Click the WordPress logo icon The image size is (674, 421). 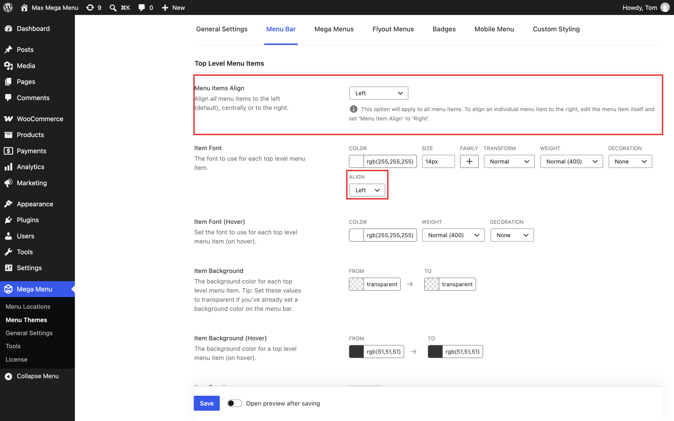click(8, 8)
